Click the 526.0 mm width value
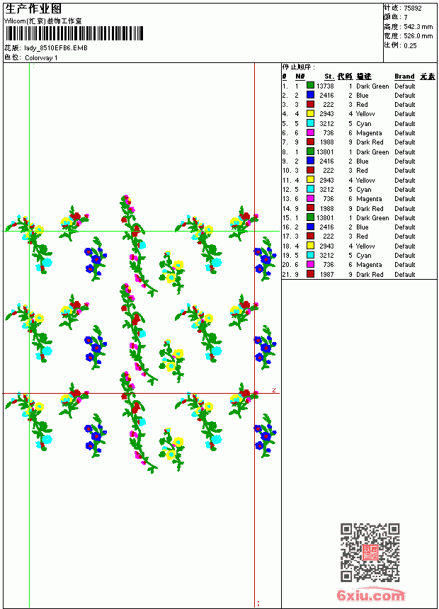 click(418, 36)
